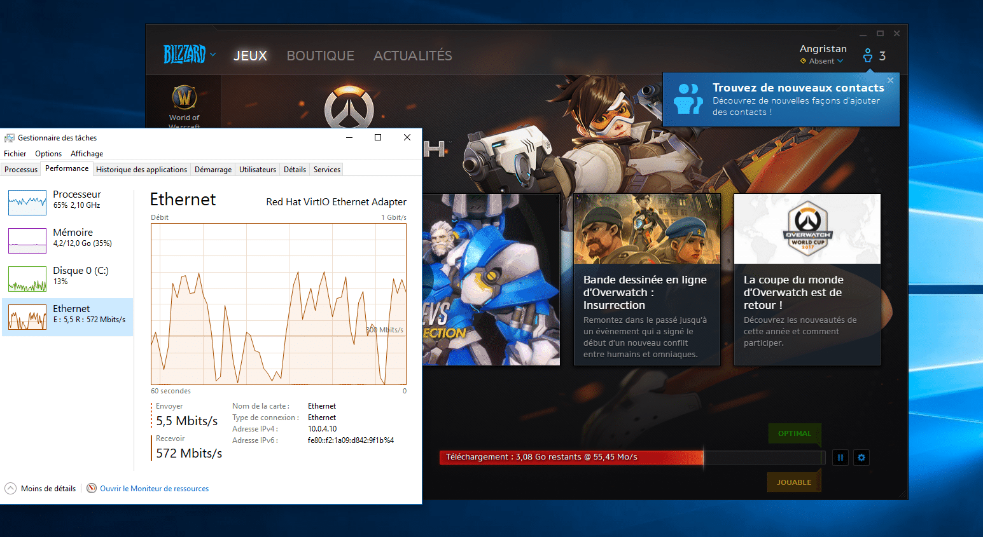This screenshot has height=537, width=983.
Task: Minimize the Task Manager window
Action: point(349,137)
